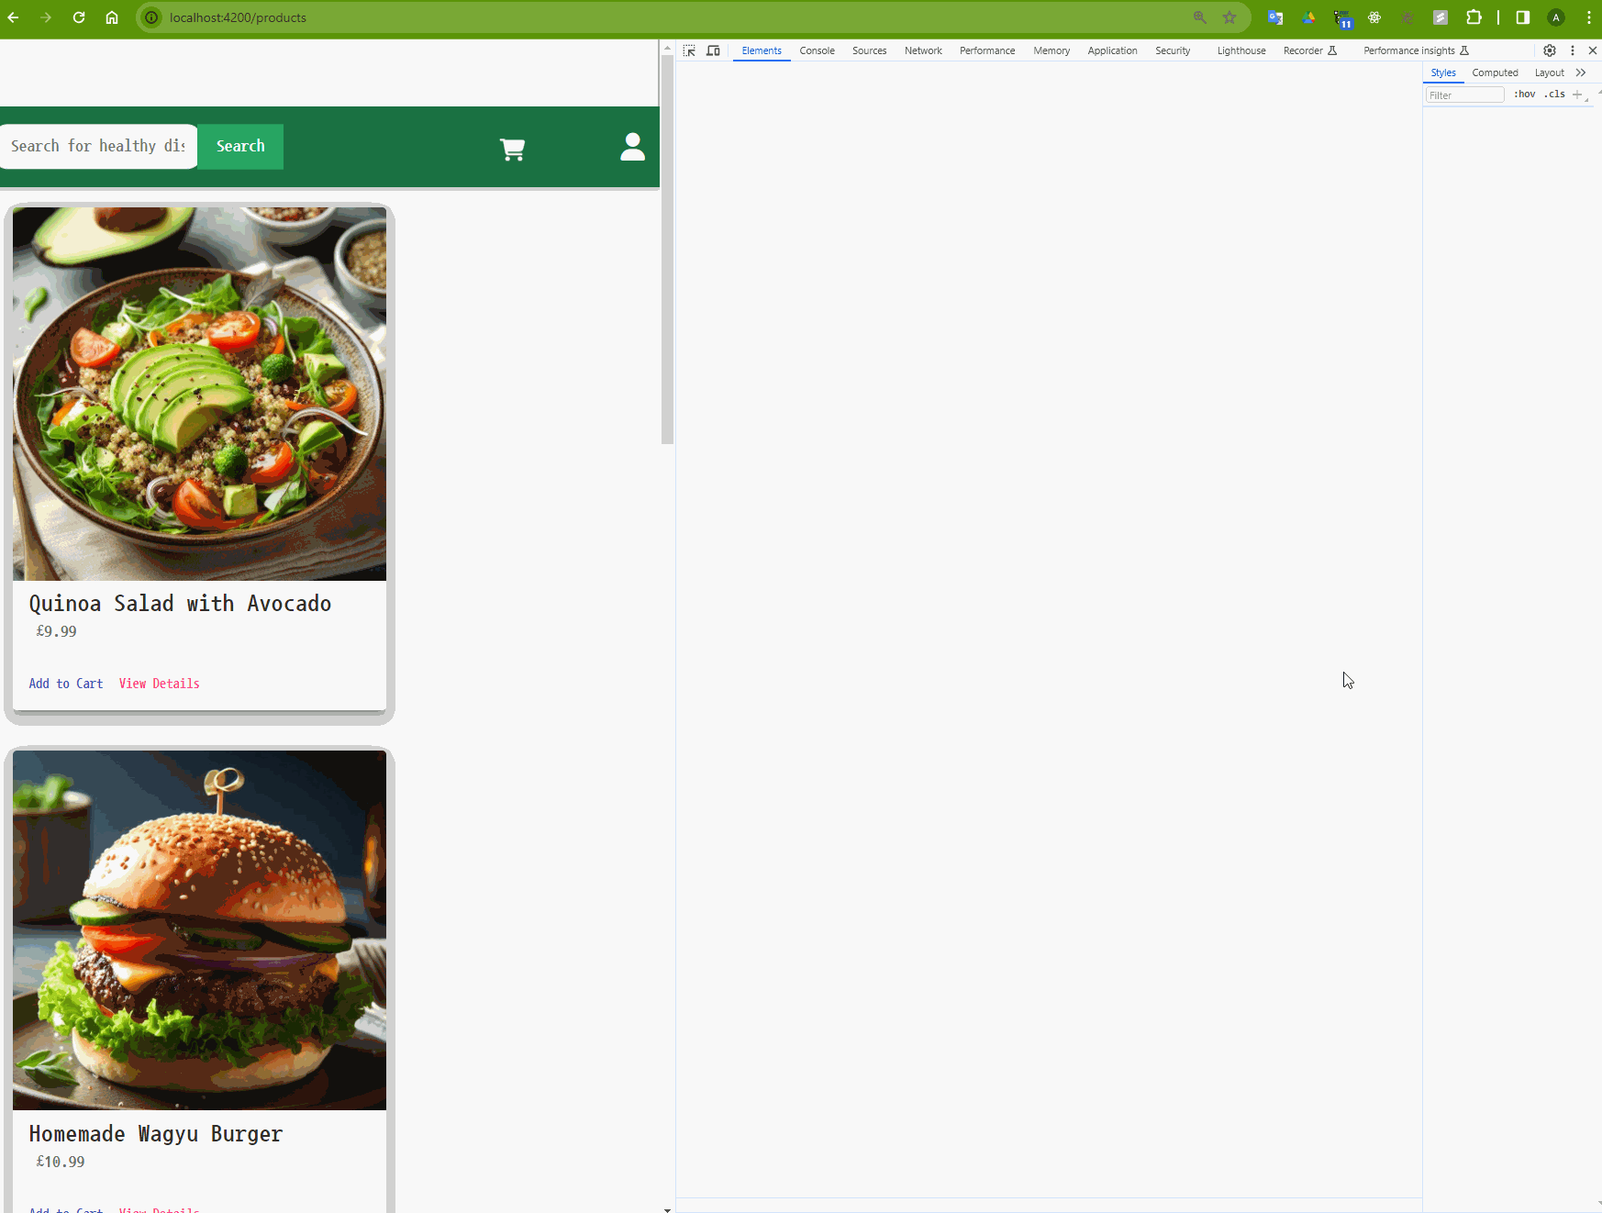Toggle the .cls classes panel
1602x1213 pixels.
point(1555,95)
